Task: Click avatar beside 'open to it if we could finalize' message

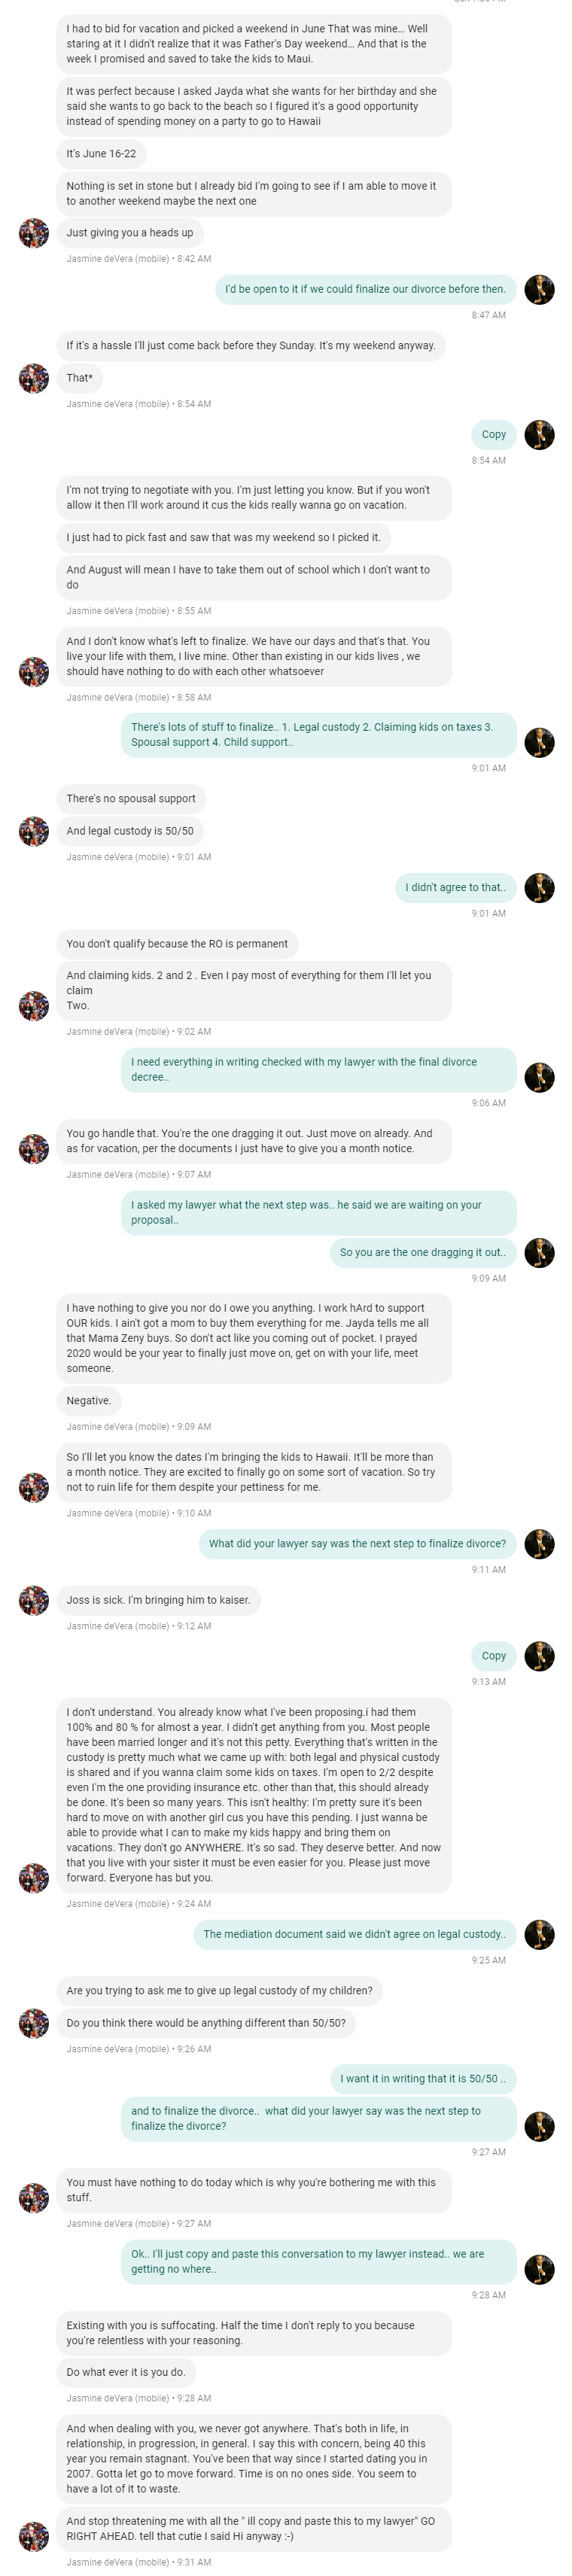Action: pos(539,289)
